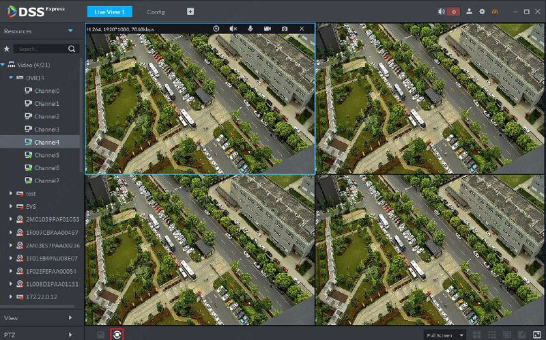The height and width of the screenshot is (340, 546).
Task: Collapse the Video (4/21) tree node
Action: 3,65
